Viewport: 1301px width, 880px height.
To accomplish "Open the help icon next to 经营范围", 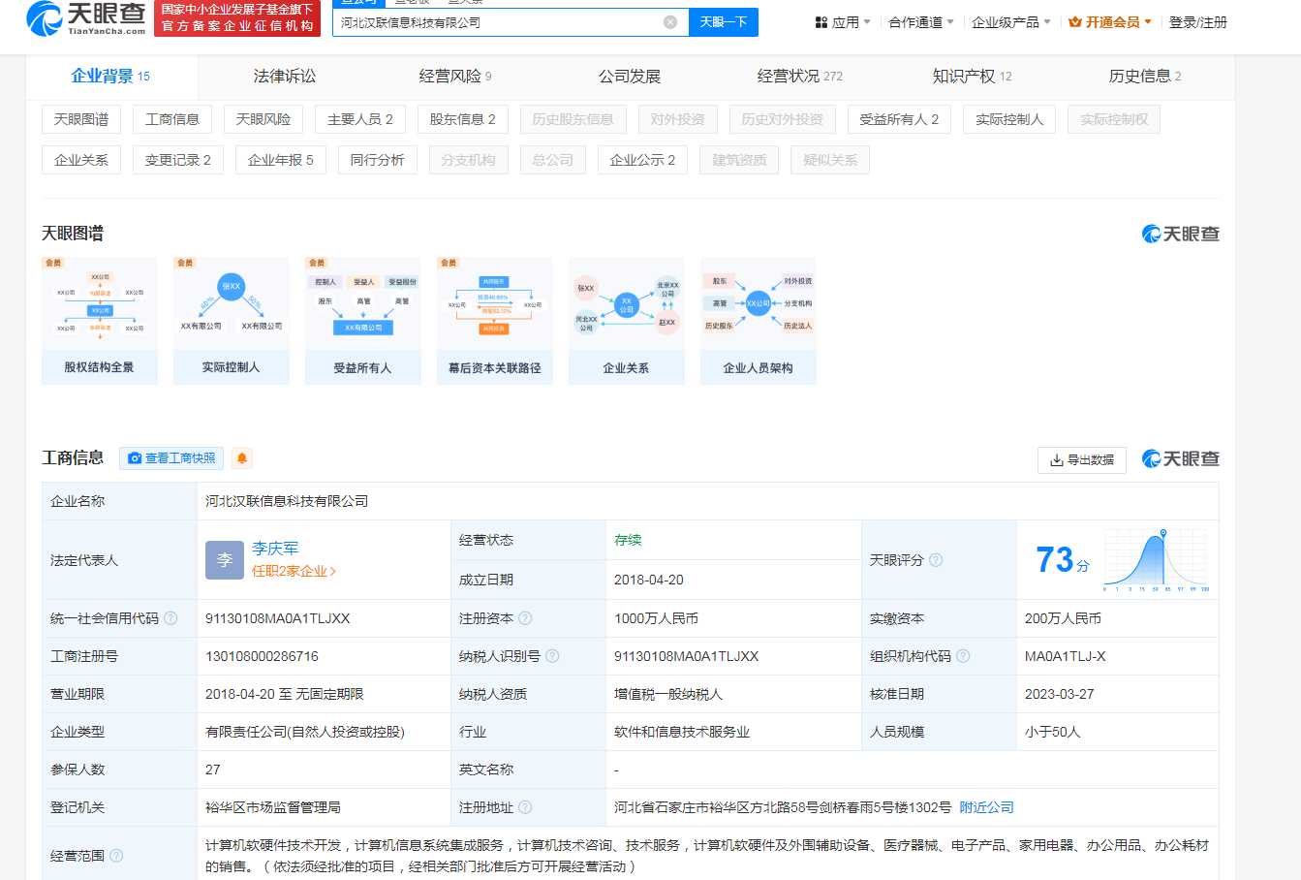I will tap(116, 856).
